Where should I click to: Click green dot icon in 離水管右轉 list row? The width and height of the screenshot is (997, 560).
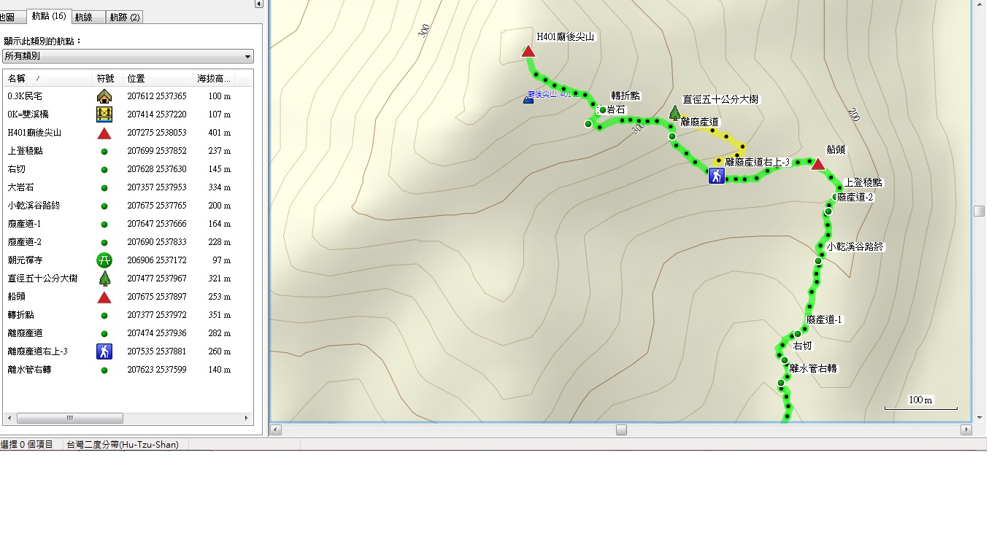[x=104, y=370]
